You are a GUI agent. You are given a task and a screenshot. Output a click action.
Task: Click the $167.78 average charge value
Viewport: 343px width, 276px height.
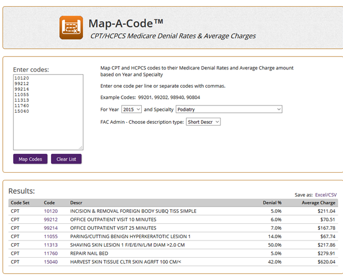click(x=326, y=228)
